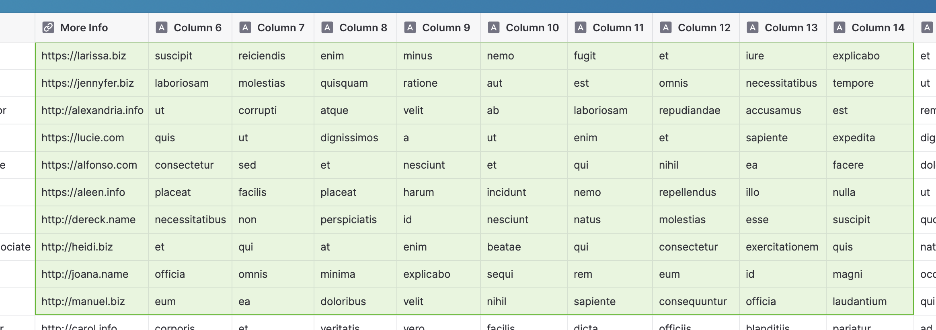This screenshot has width=936, height=330.
Task: Open the http://manuel.biz link
Action: (83, 301)
